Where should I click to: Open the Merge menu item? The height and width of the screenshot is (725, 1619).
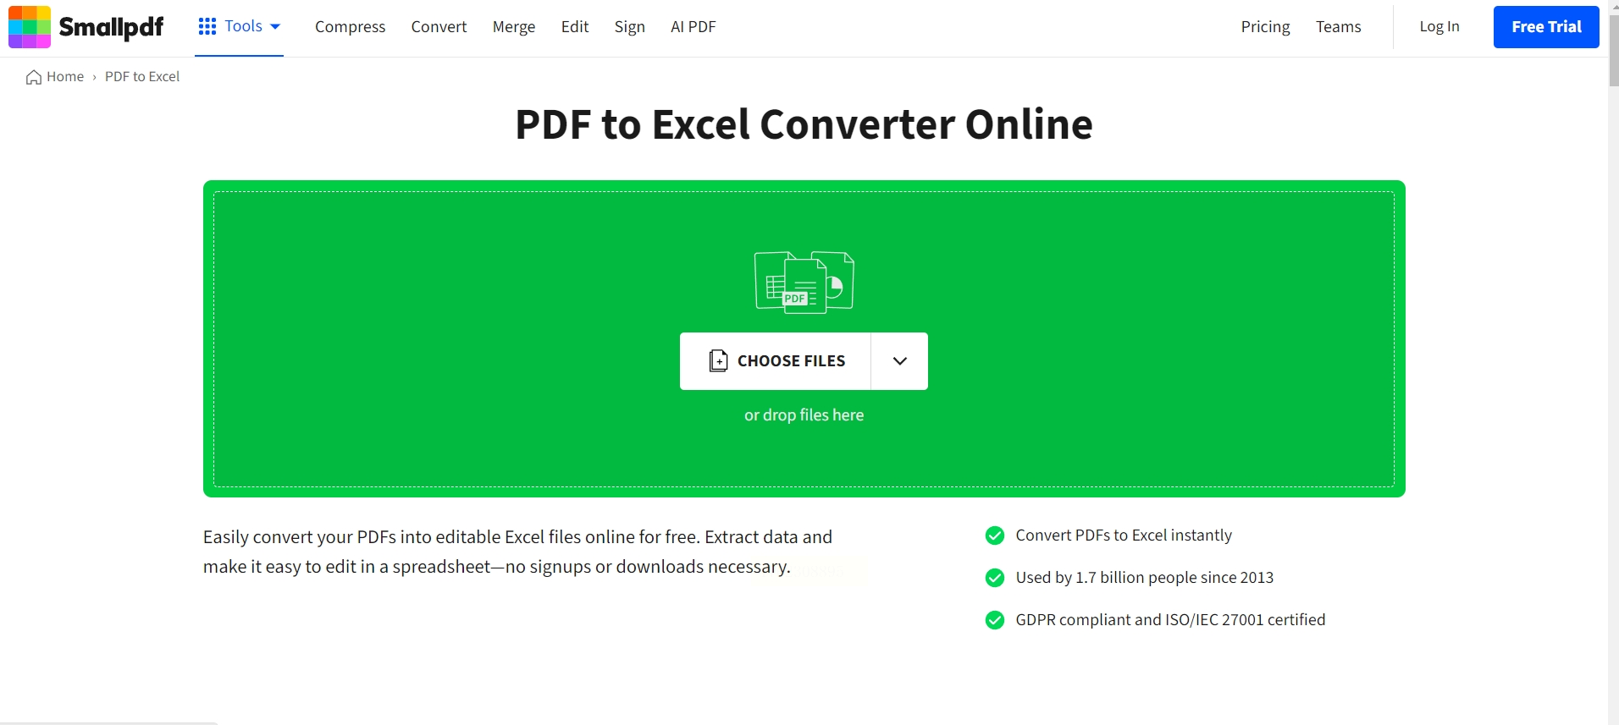[514, 27]
